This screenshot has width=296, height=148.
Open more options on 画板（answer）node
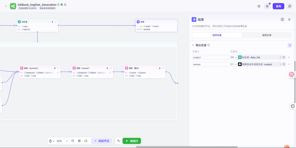(111, 68)
